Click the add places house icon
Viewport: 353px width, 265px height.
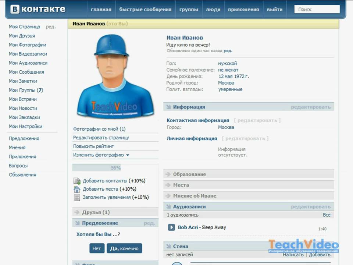(77, 189)
